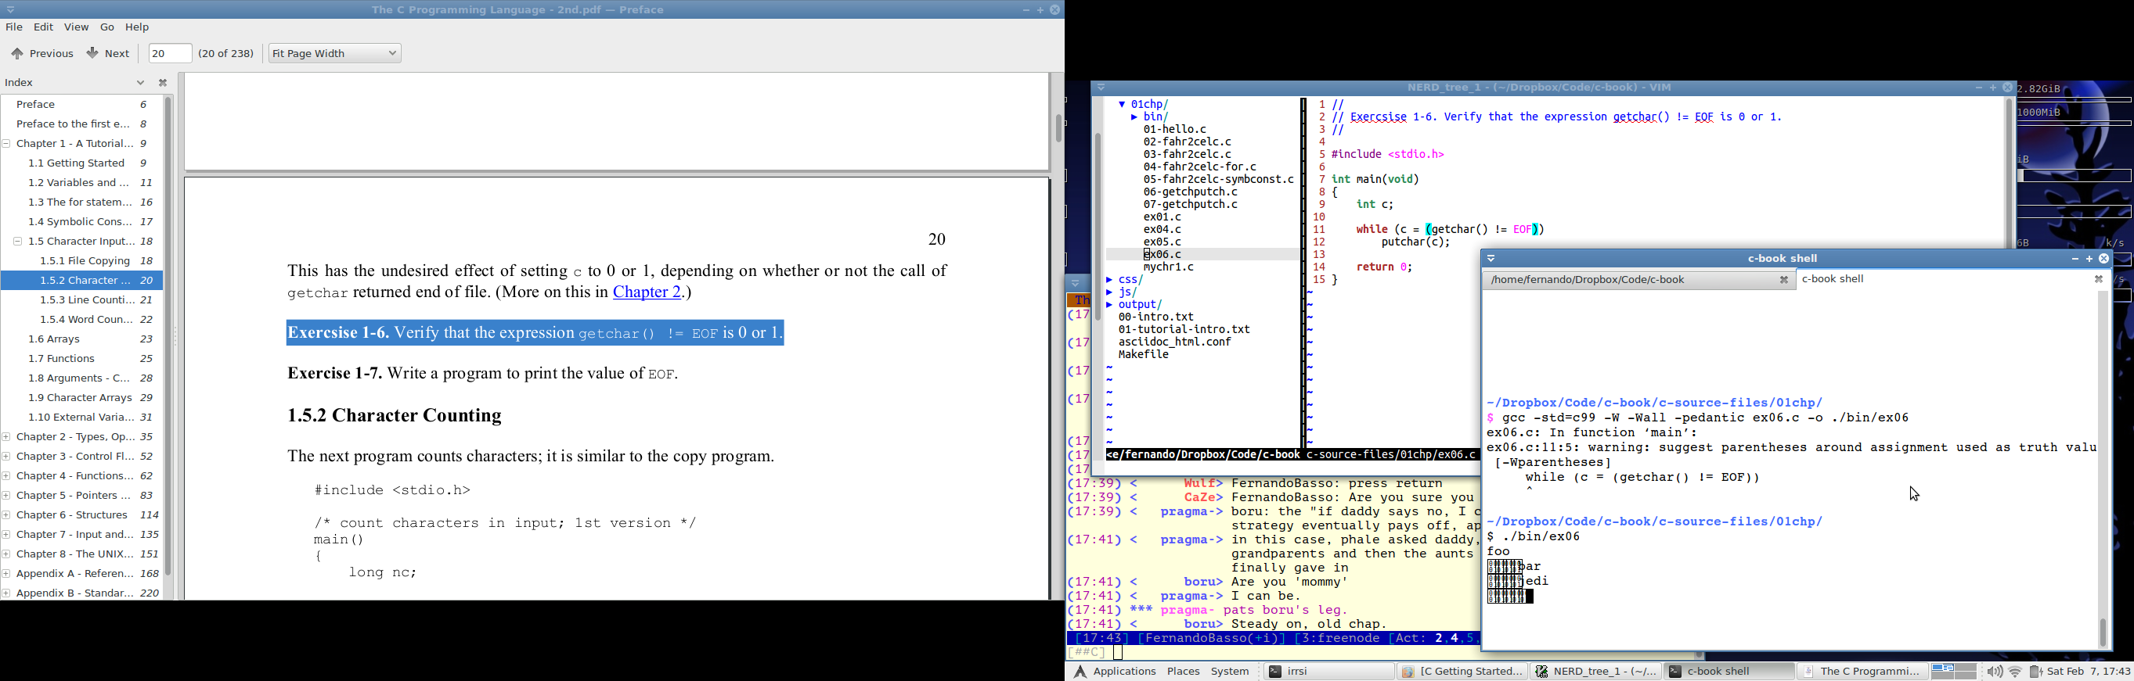The image size is (2134, 681).
Task: Collapse the Chapter 1 - A Tutorial tree node
Action: [6, 144]
